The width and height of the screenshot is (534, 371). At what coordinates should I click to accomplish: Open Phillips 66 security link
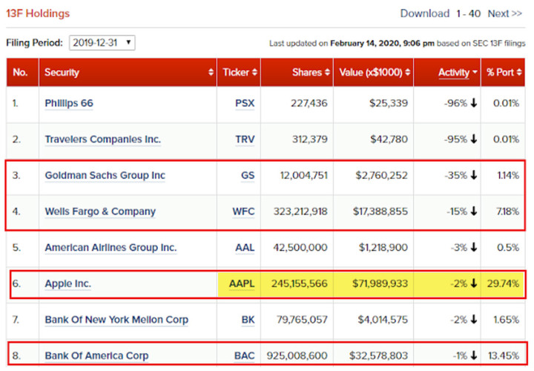69,103
